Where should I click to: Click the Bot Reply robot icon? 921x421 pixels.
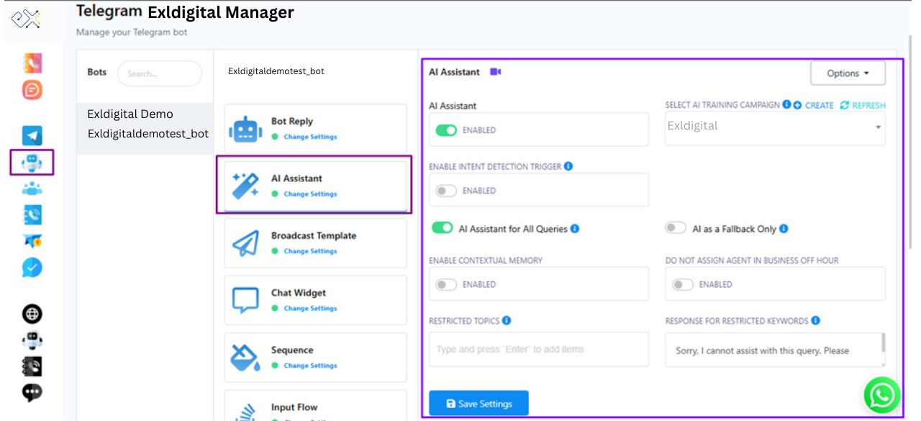coord(245,130)
